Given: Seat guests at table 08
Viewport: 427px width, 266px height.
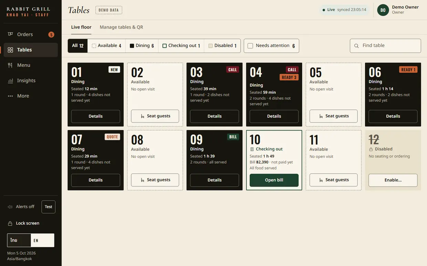Looking at the screenshot, I should [x=155, y=180].
